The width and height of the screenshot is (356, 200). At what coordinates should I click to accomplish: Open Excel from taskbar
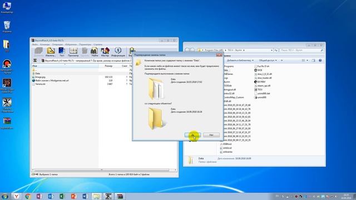(x=62, y=196)
